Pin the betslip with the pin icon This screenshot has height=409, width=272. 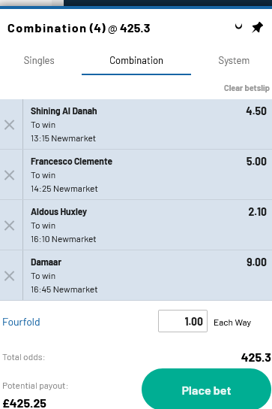click(258, 27)
